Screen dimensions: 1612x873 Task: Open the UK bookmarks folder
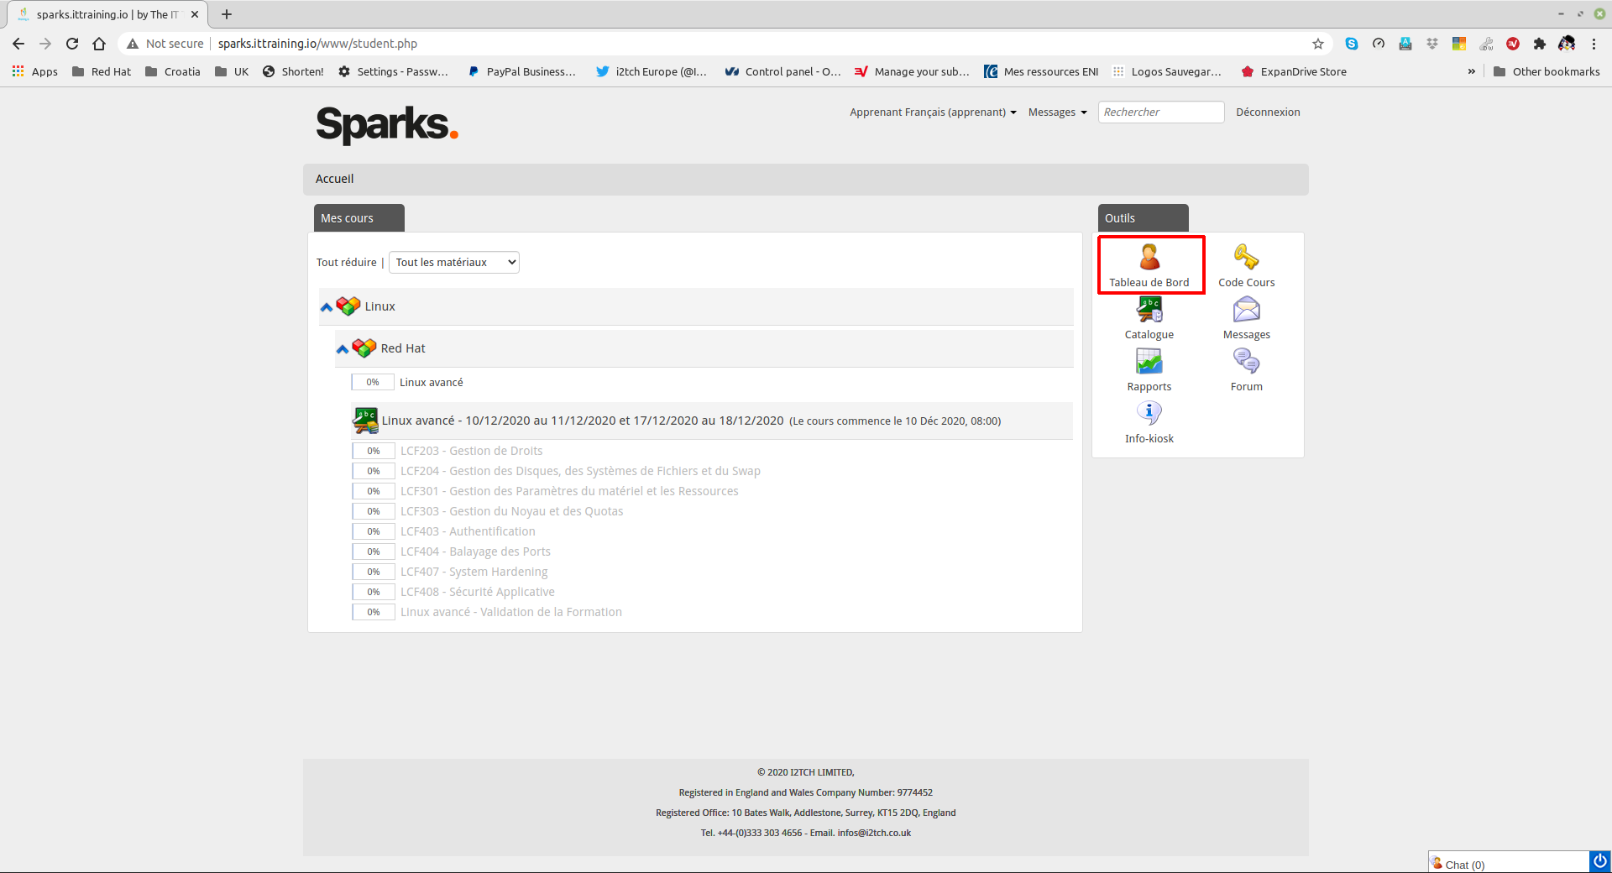[x=232, y=71]
